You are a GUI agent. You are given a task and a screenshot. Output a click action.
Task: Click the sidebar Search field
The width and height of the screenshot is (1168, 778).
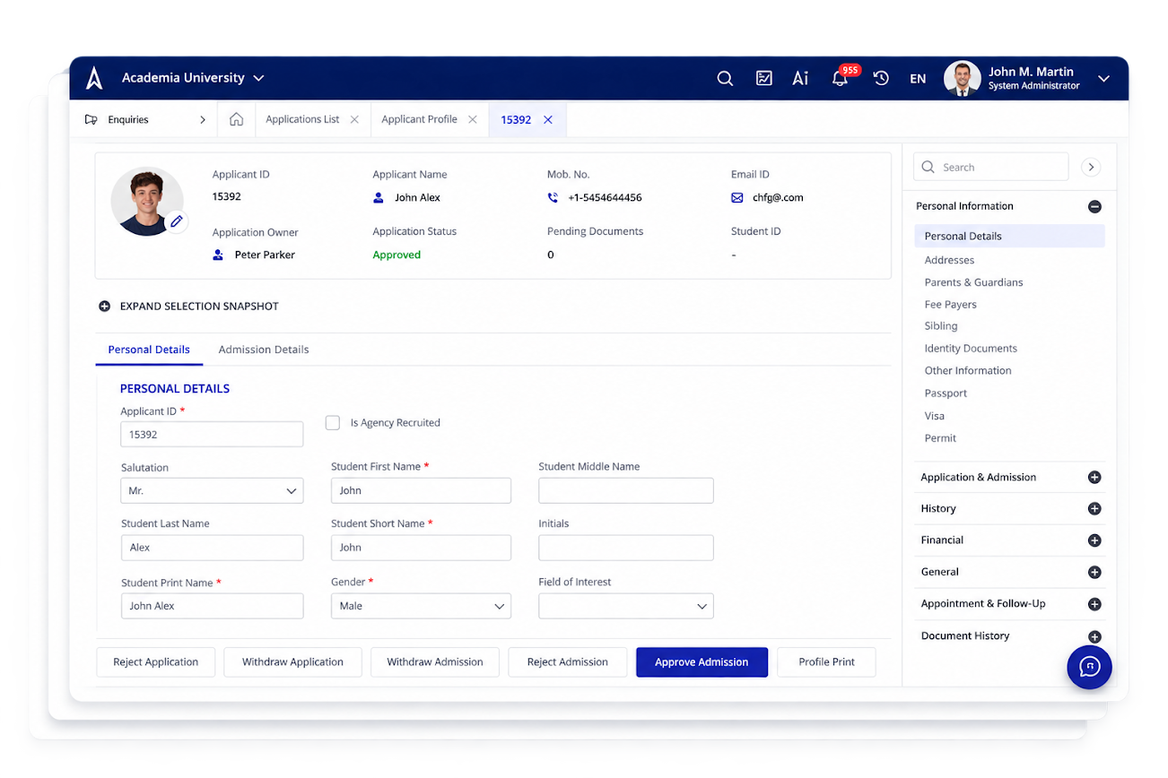point(991,168)
